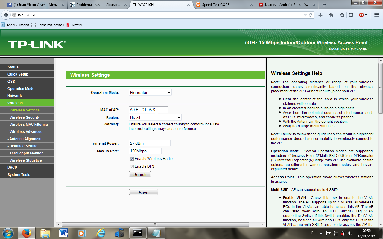Bookmark this page with the star icon

[x=342, y=15]
